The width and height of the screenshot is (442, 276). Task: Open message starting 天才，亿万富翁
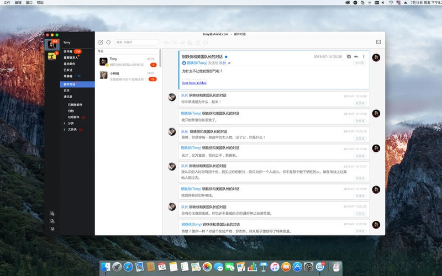point(274,152)
